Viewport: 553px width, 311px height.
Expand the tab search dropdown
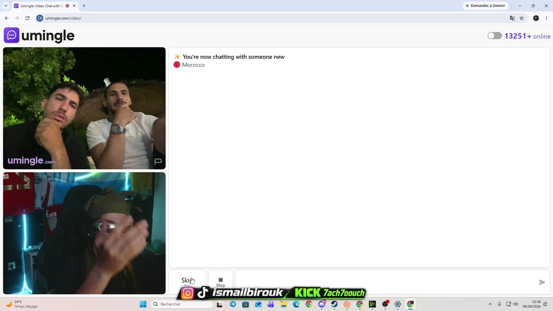pyautogui.click(x=6, y=6)
